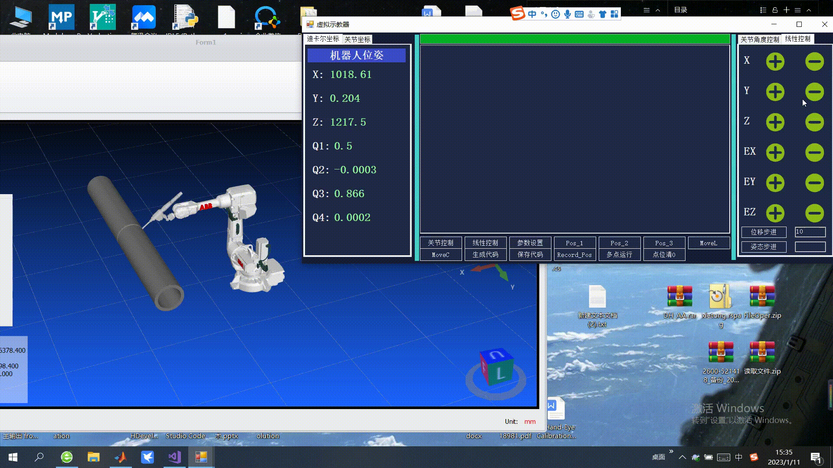The width and height of the screenshot is (833, 468).
Task: Click the green progress bar at top
Action: (574, 39)
